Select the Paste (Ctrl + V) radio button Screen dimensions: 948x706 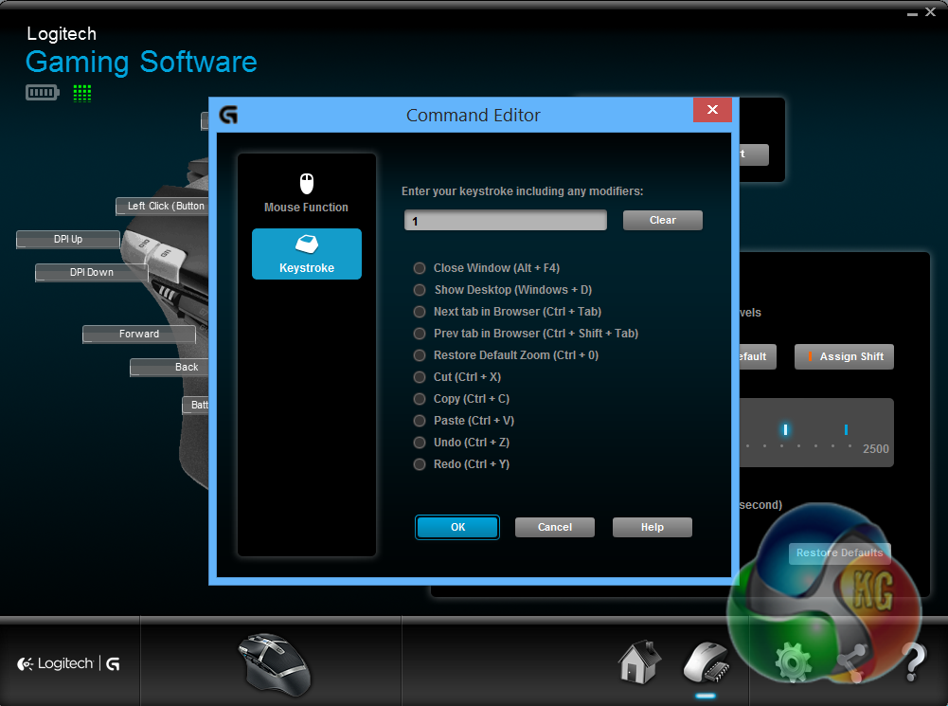[x=420, y=421]
